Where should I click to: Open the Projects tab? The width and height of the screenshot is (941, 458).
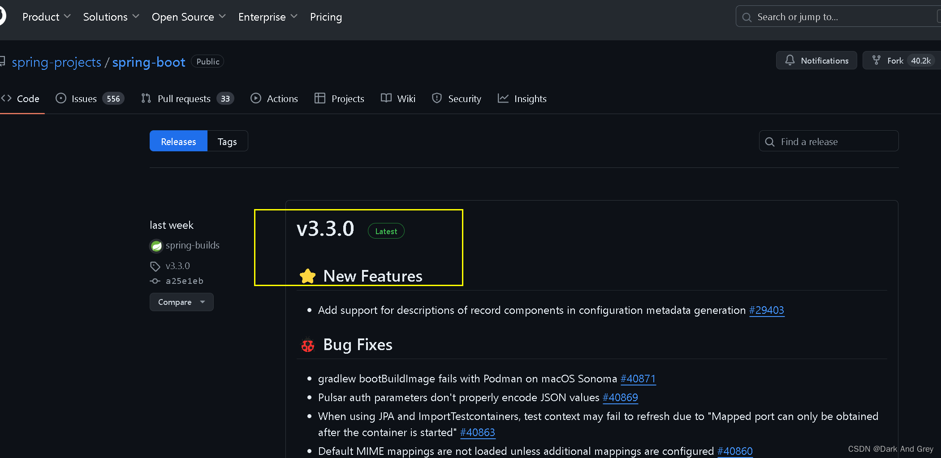(x=339, y=98)
